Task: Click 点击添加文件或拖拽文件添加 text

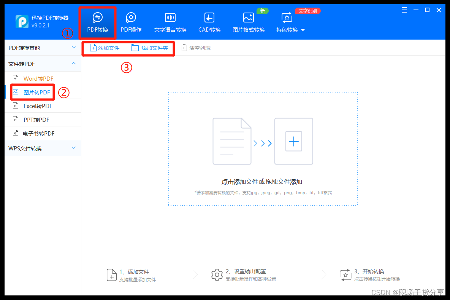Action: click(262, 182)
